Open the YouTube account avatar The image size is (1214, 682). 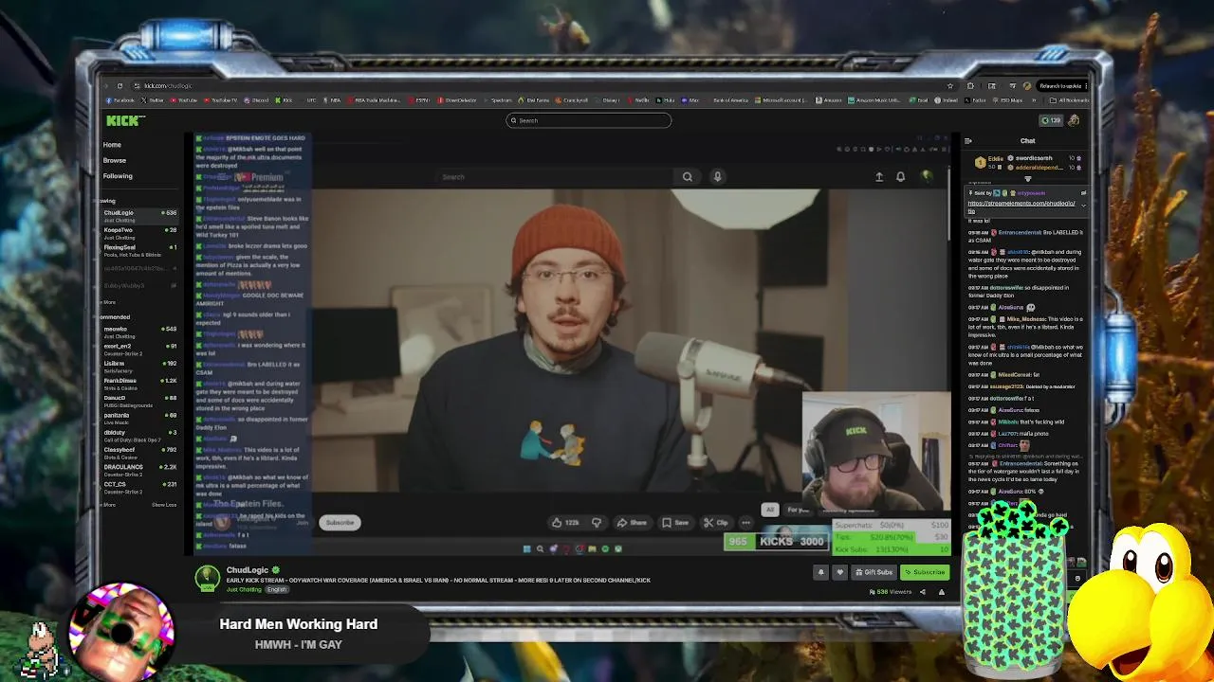[927, 176]
